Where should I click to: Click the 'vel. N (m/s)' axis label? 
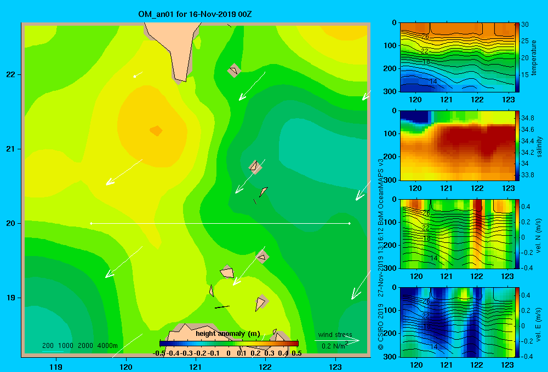(539, 236)
